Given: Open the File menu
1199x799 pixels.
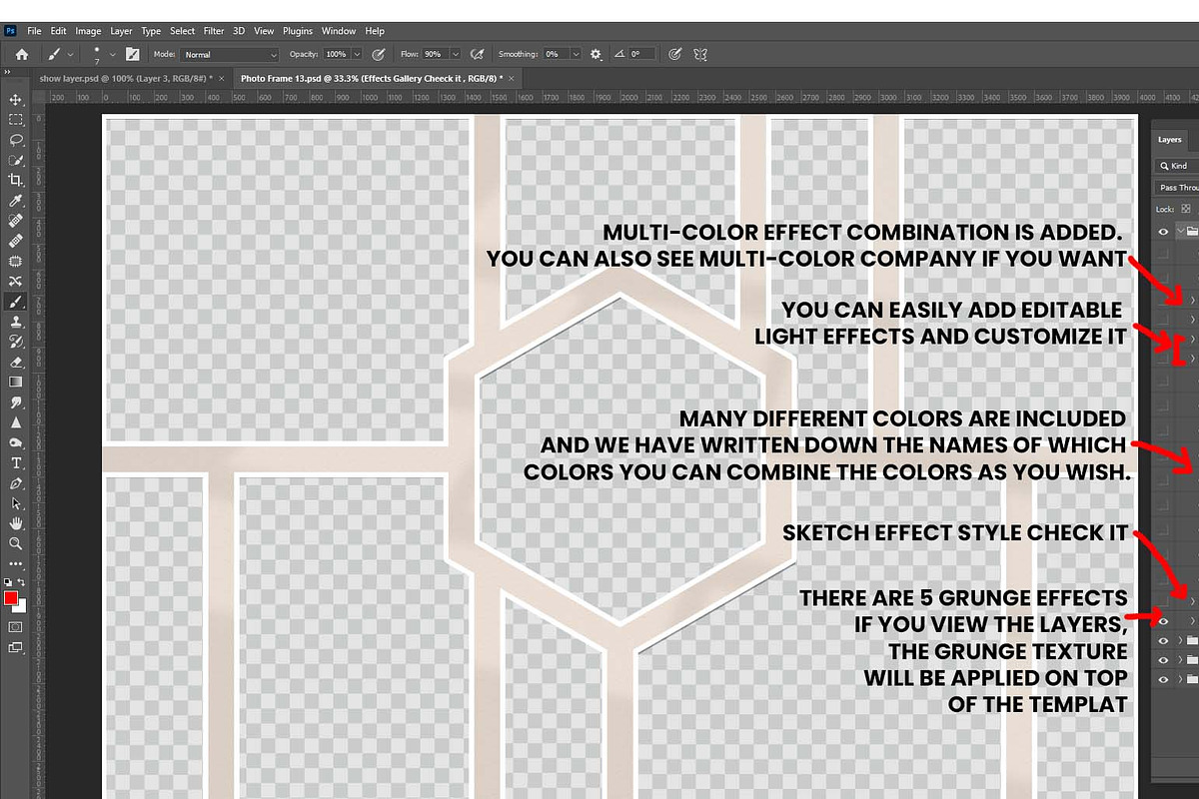Looking at the screenshot, I should pos(35,31).
